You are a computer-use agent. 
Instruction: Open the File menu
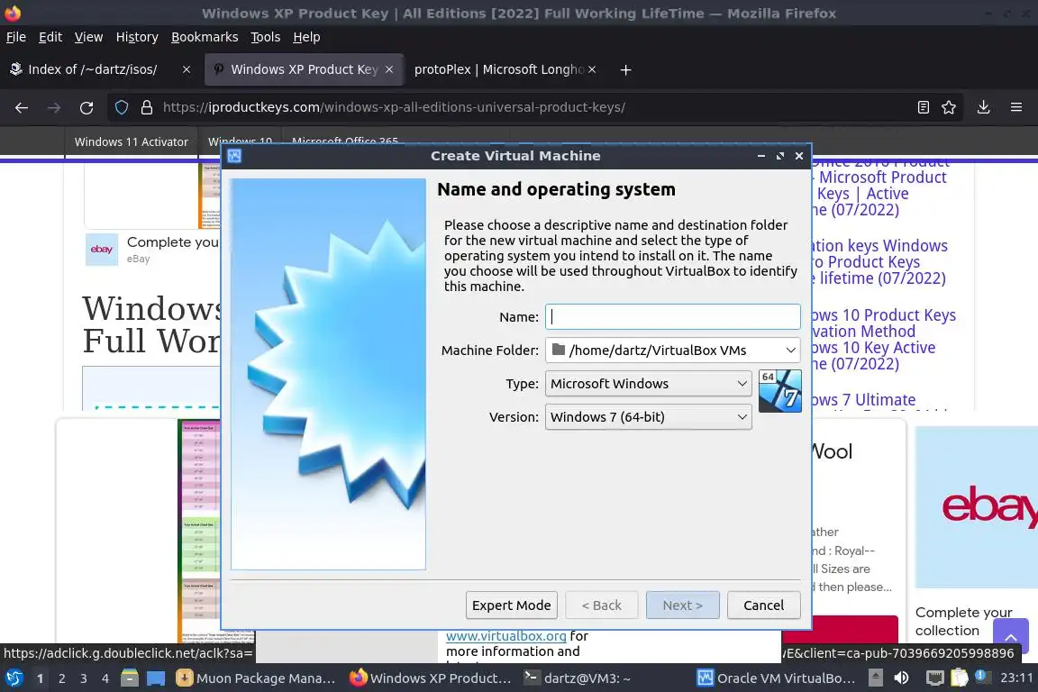(x=16, y=37)
